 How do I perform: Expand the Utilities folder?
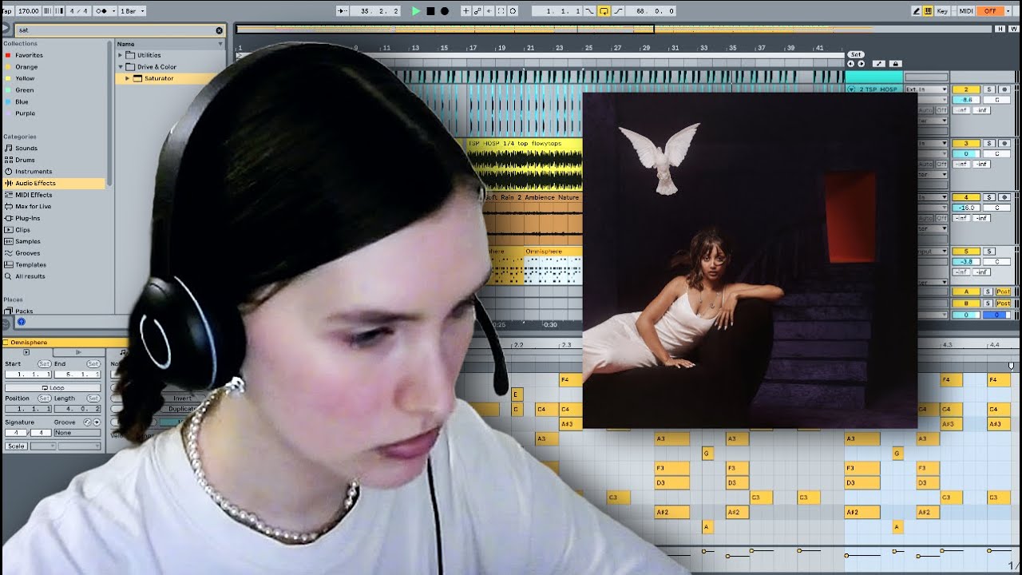coord(121,55)
